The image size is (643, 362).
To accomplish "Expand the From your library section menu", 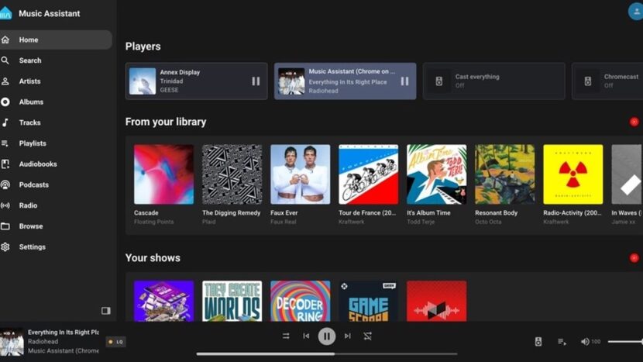I will (634, 122).
